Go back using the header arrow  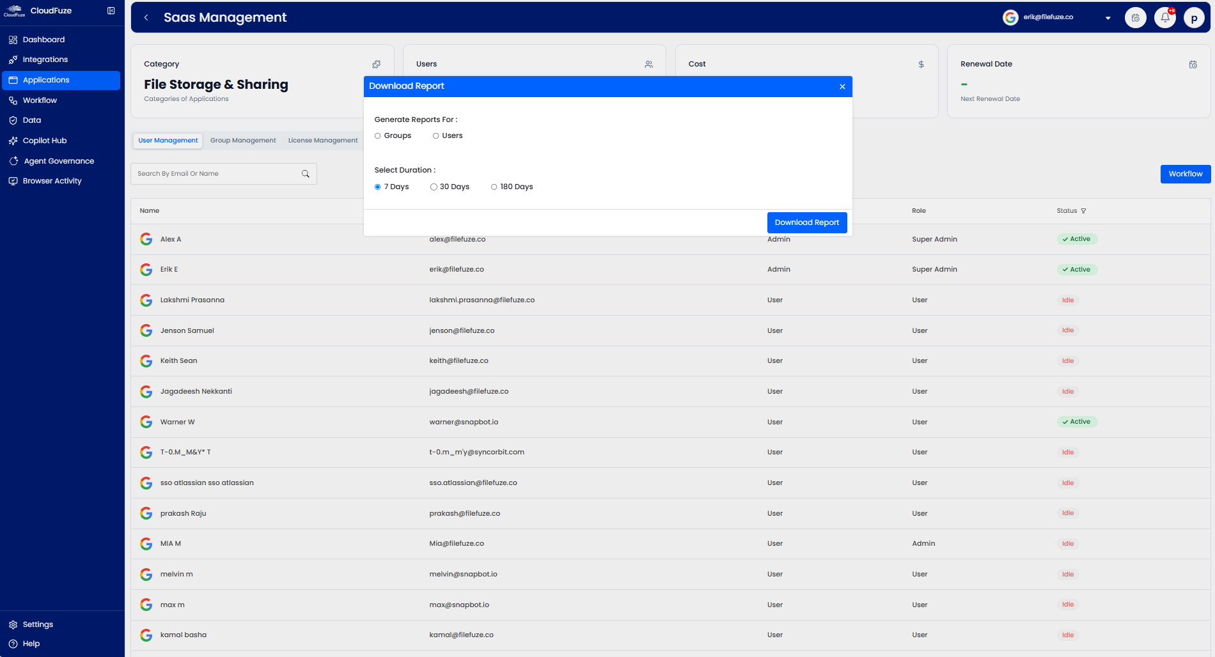tap(146, 18)
